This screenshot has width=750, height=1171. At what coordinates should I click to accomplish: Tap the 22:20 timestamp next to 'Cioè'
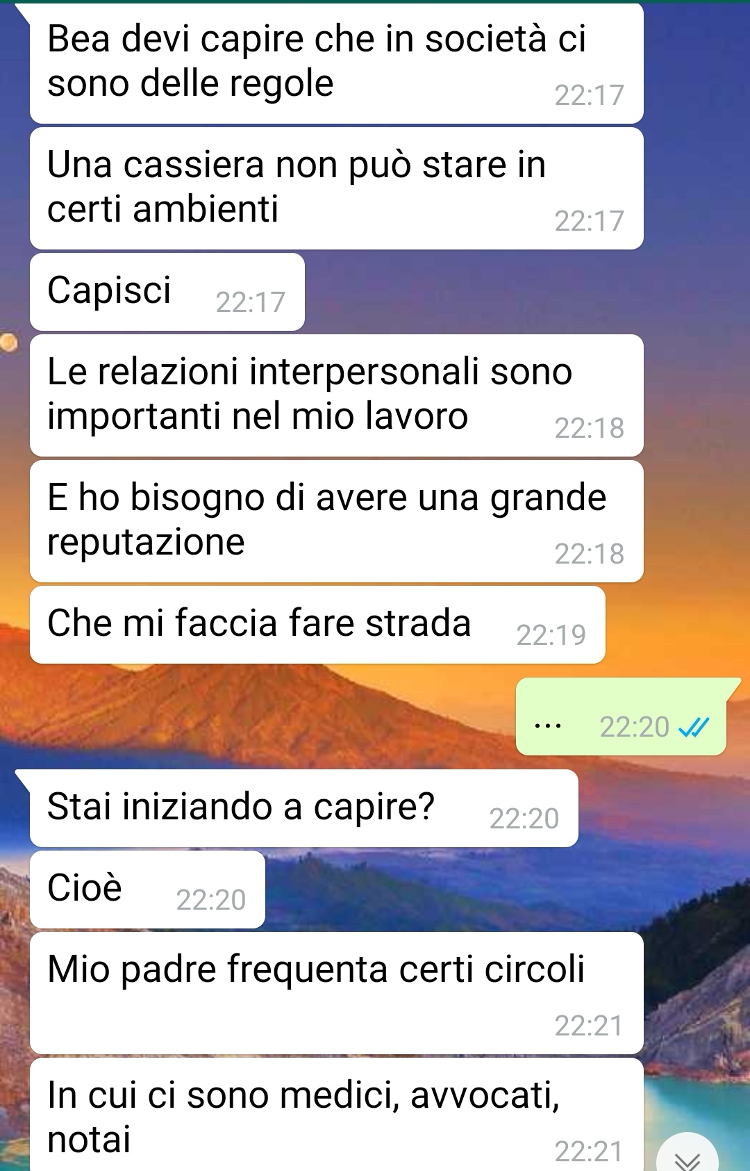[x=211, y=900]
